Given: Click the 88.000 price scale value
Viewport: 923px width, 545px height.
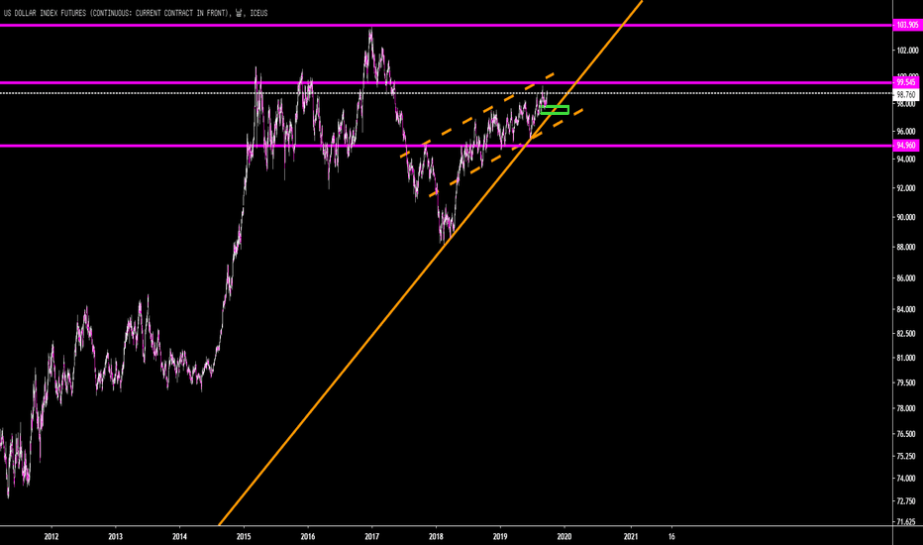Looking at the screenshot, I should coord(906,248).
